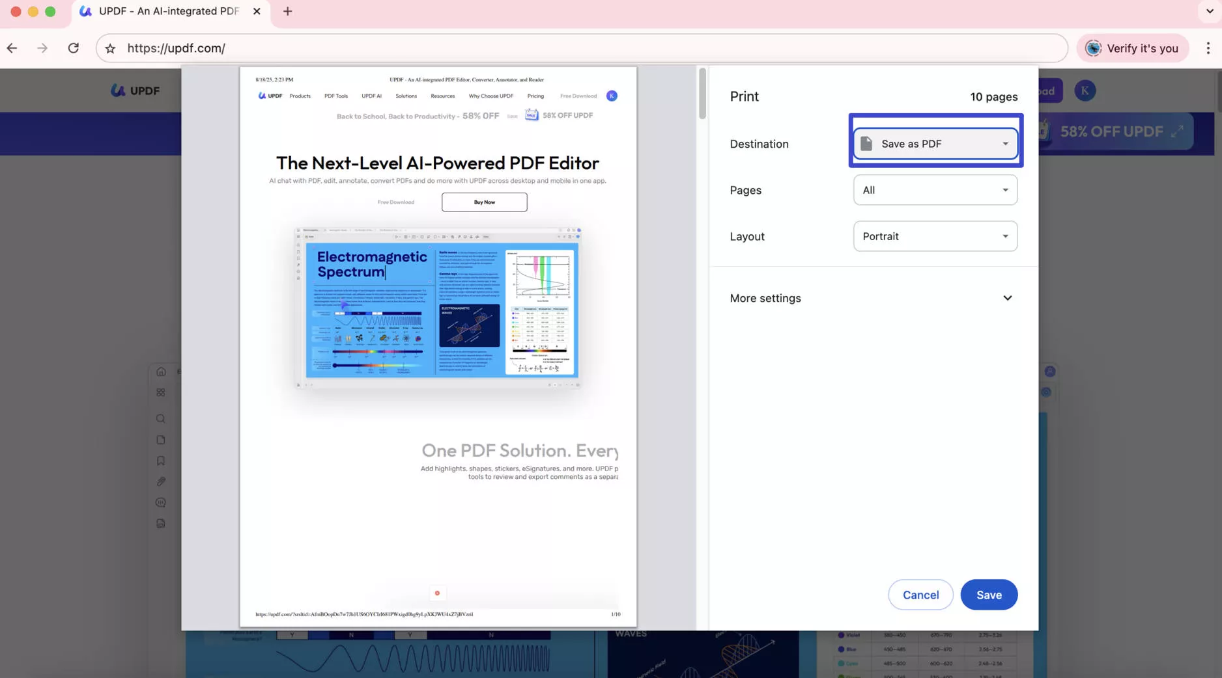Click the paperclip attachment icon in the dimmed sidebar

pyautogui.click(x=161, y=481)
